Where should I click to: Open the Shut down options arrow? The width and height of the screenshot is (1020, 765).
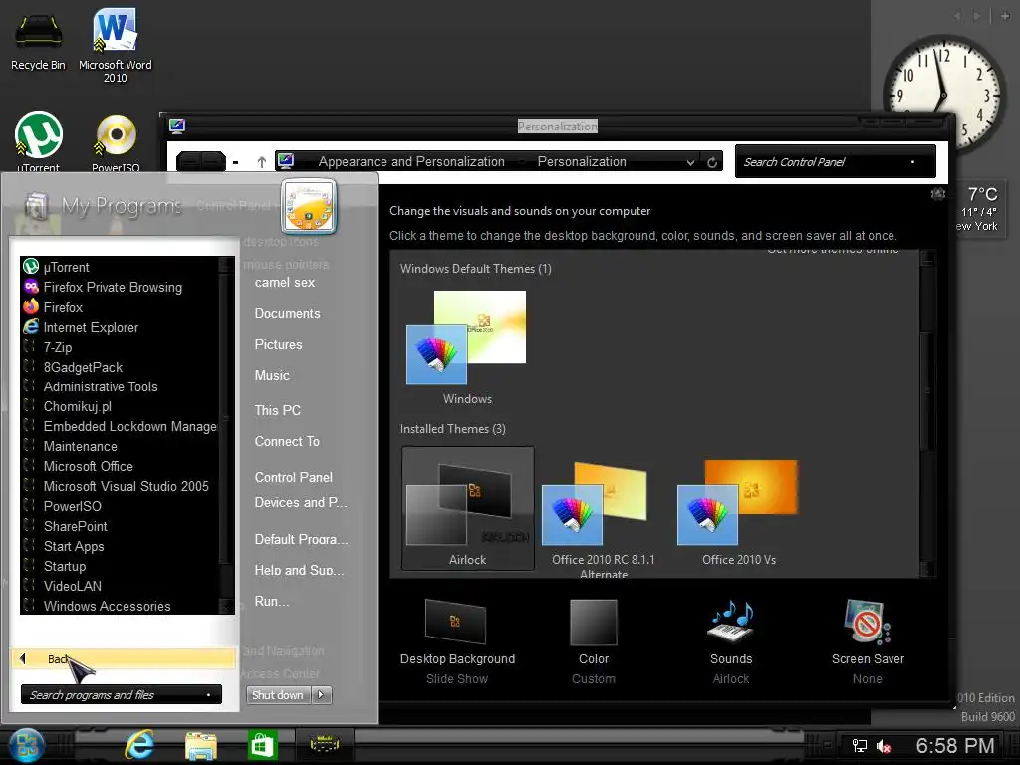[322, 695]
